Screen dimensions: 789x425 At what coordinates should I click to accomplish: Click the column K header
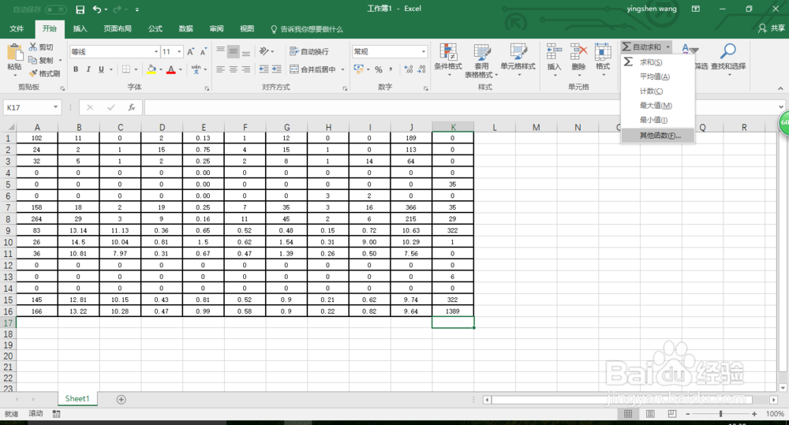tap(453, 127)
